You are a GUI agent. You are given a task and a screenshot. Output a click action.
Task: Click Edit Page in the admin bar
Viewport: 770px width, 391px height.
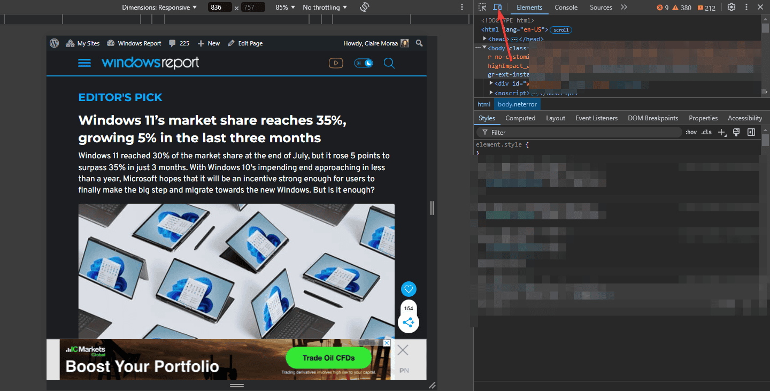tap(245, 43)
